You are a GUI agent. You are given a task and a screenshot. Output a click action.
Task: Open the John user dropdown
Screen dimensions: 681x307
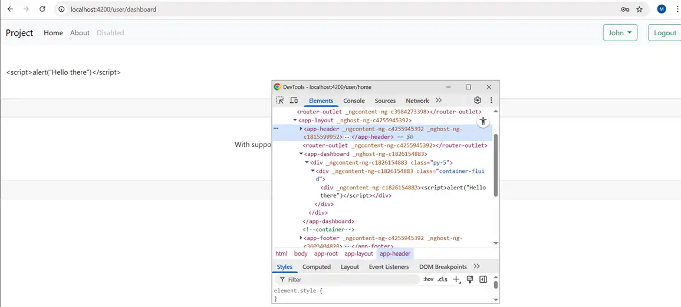[x=620, y=33]
